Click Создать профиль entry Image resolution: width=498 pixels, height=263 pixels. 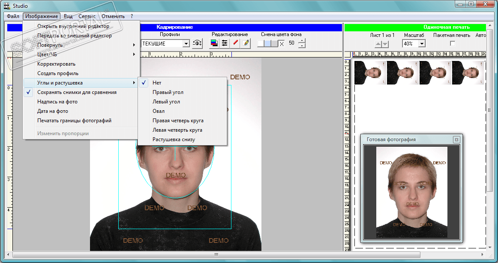tap(58, 73)
